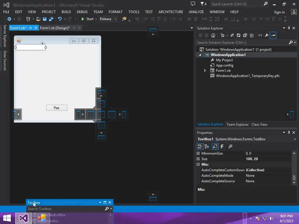The width and height of the screenshot is (299, 224).
Task: Click the wrench Properties icon in Solution Explorer
Action: [267, 35]
